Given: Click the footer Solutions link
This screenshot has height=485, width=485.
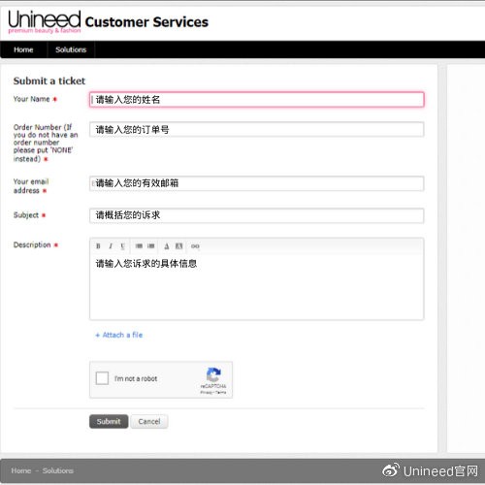Looking at the screenshot, I should pos(58,470).
